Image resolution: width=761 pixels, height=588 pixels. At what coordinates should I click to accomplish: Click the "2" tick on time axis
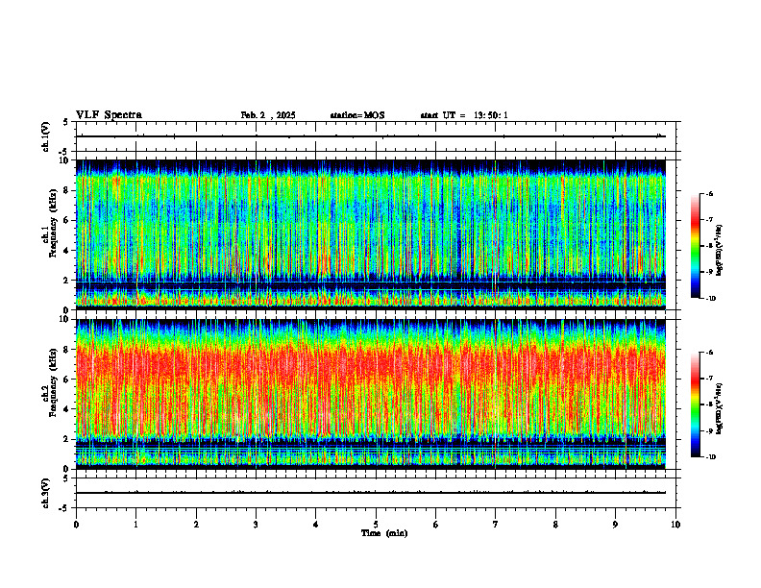196,525
